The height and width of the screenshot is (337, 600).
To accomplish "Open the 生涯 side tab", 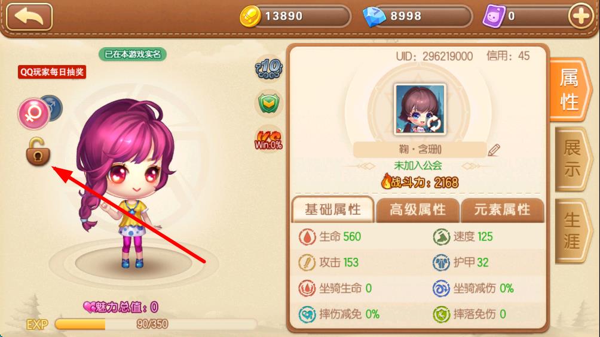I will click(571, 231).
